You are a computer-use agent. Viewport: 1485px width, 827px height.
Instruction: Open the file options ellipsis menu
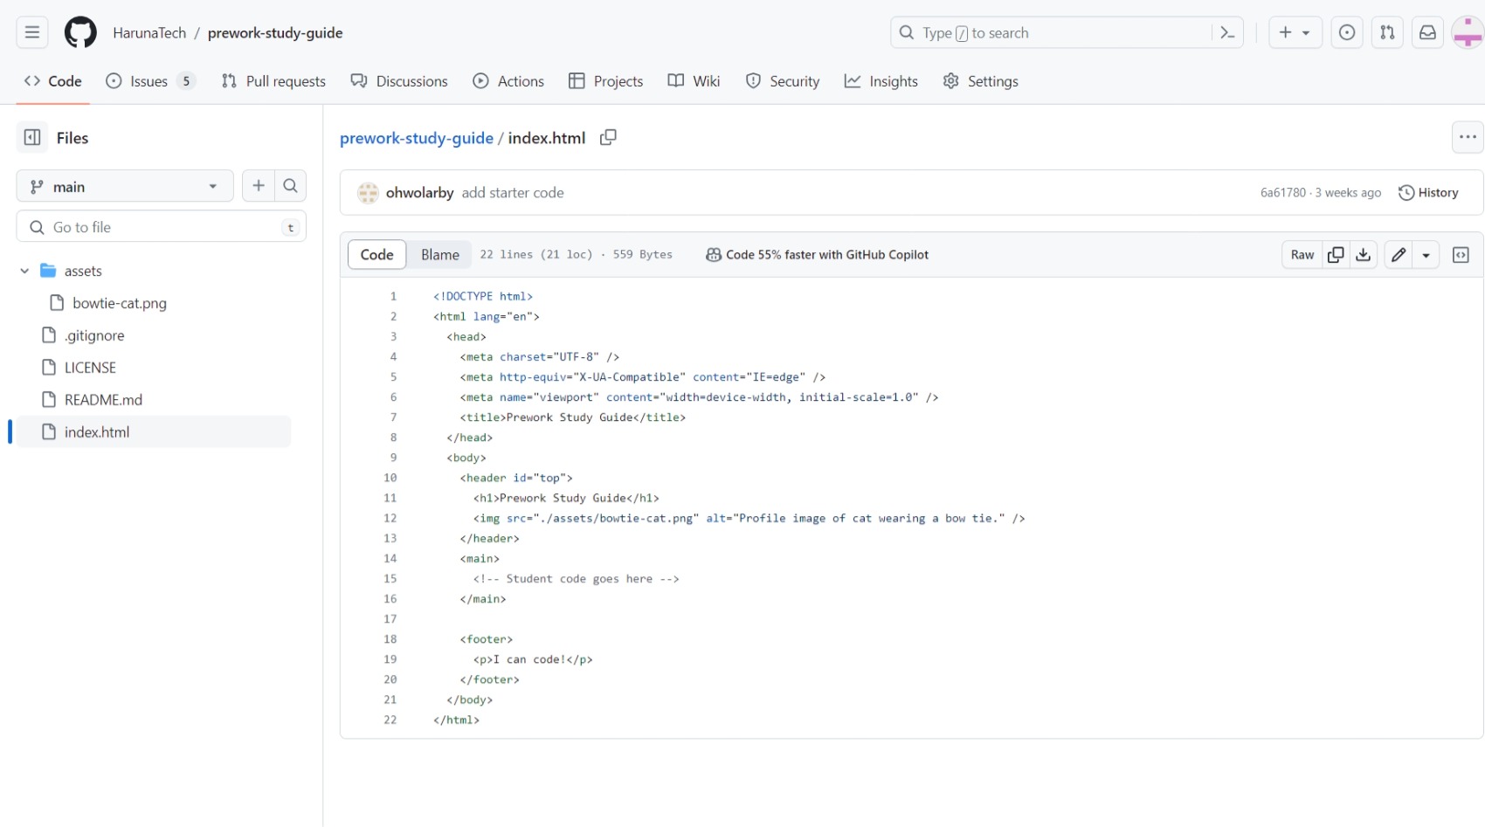pos(1467,137)
